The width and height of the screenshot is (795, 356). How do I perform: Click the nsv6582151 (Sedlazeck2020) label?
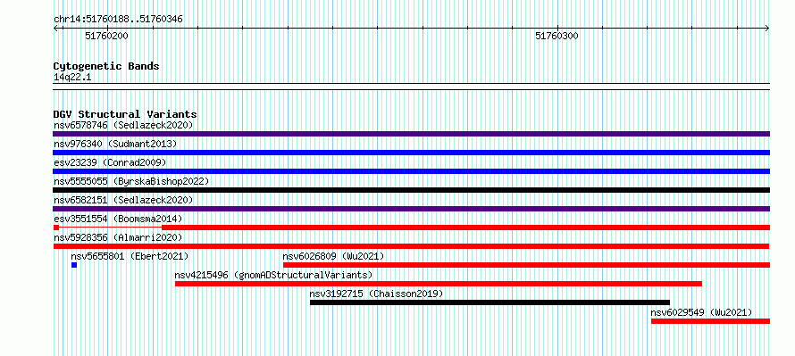click(x=123, y=200)
